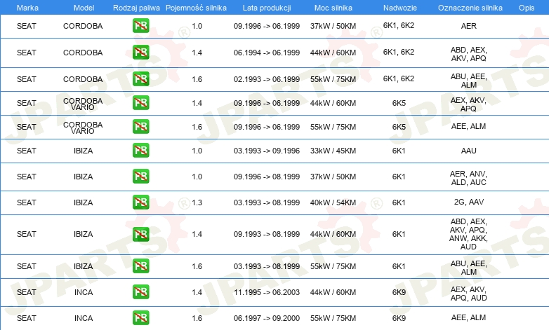Click date range 06.1997 -> 09.2000

[267, 318]
